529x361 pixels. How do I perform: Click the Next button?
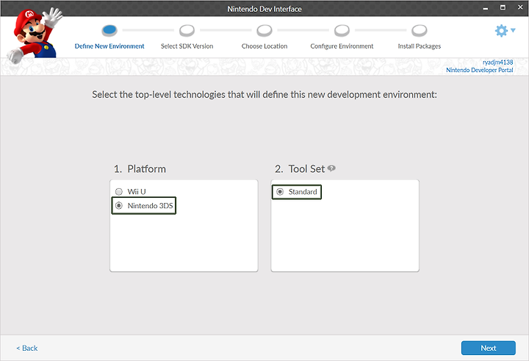coord(488,348)
